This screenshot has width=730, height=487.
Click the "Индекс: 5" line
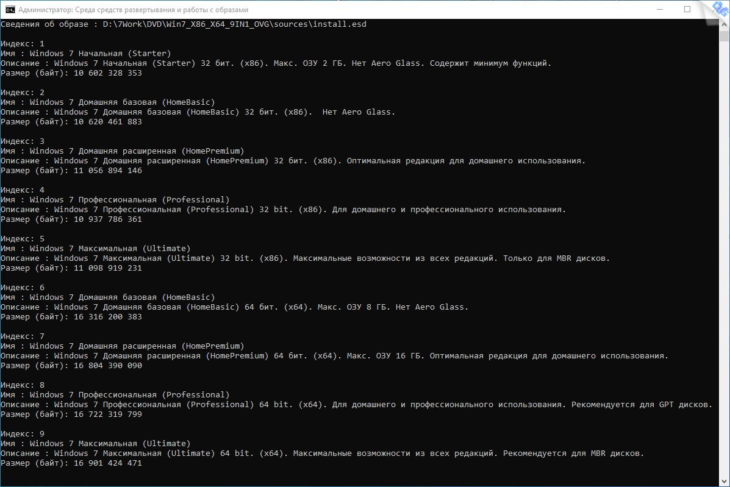23,239
